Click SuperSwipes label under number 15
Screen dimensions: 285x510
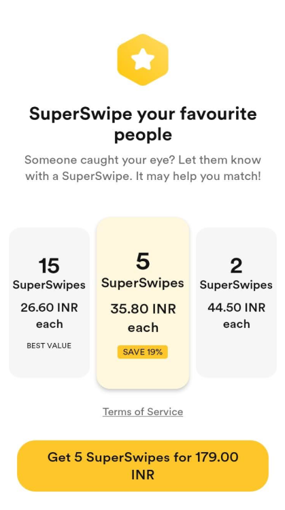pos(49,285)
